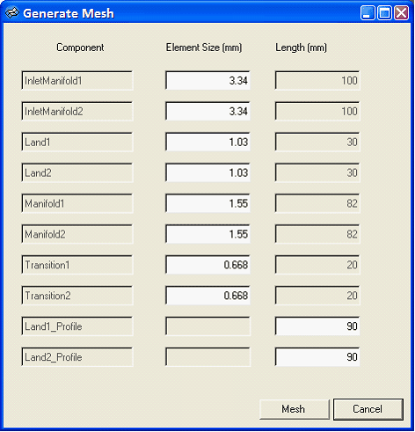Cancel the mesh generation dialog
Viewport: 415px width, 432px height.
[368, 409]
